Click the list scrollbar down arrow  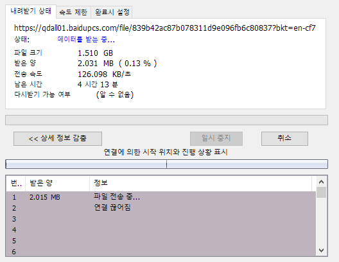click(x=321, y=250)
